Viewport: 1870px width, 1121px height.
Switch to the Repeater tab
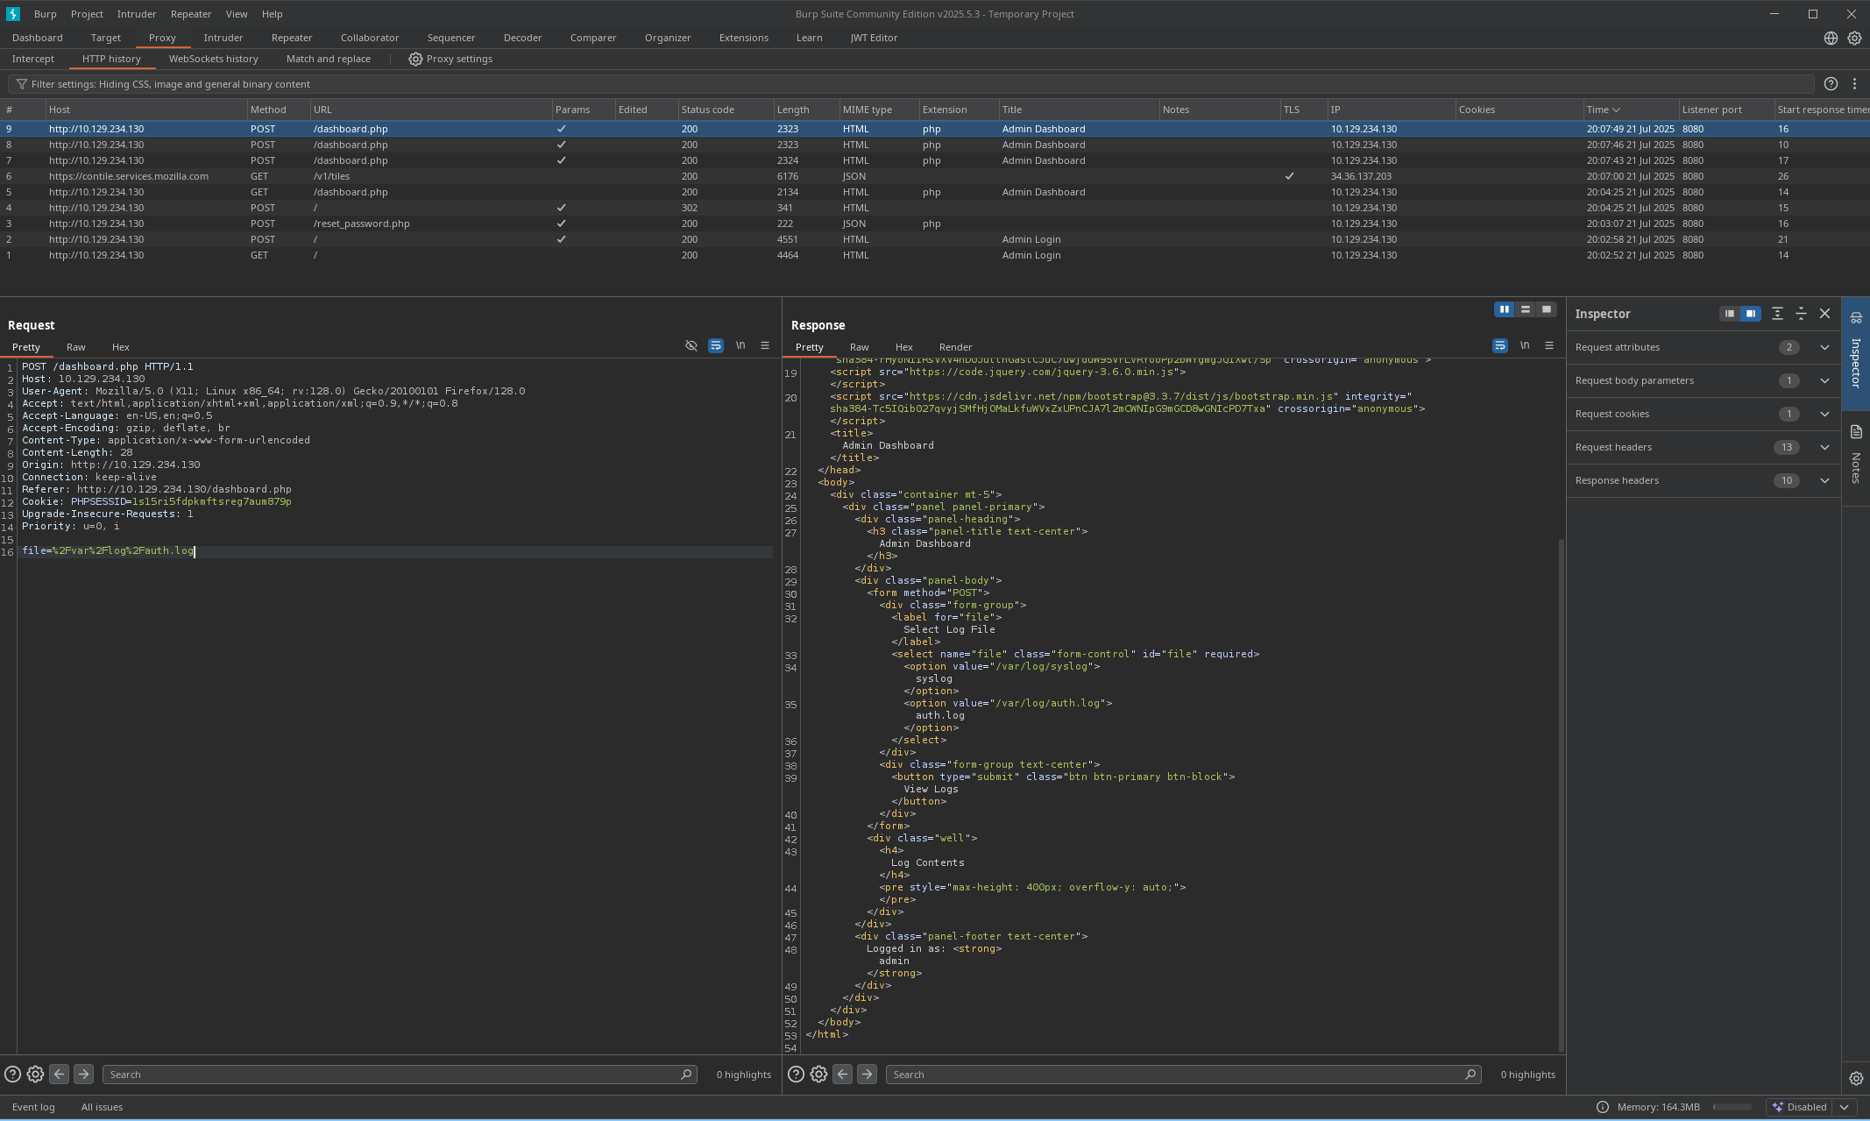[x=291, y=38]
